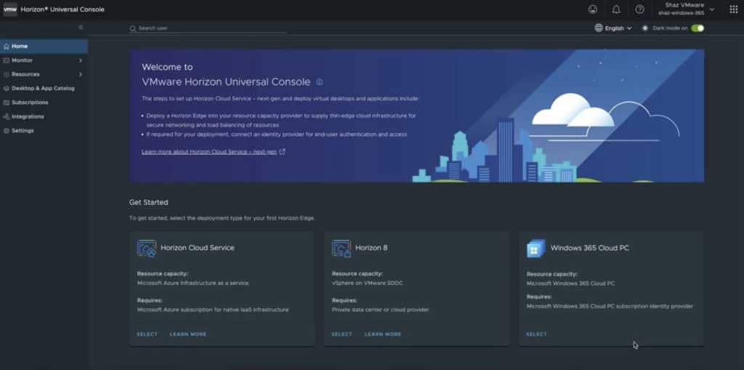Click the feedback smiley face icon

(593, 9)
